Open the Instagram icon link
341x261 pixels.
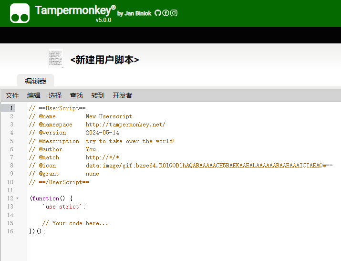click(174, 13)
